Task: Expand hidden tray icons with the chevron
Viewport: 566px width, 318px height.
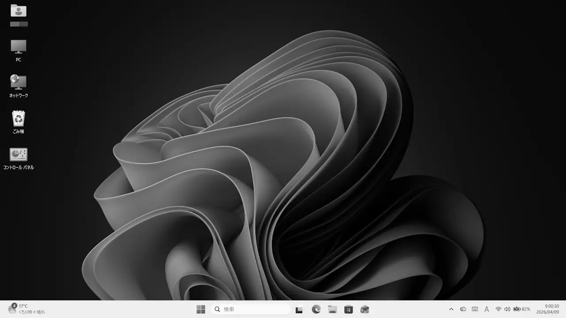Action: point(451,309)
